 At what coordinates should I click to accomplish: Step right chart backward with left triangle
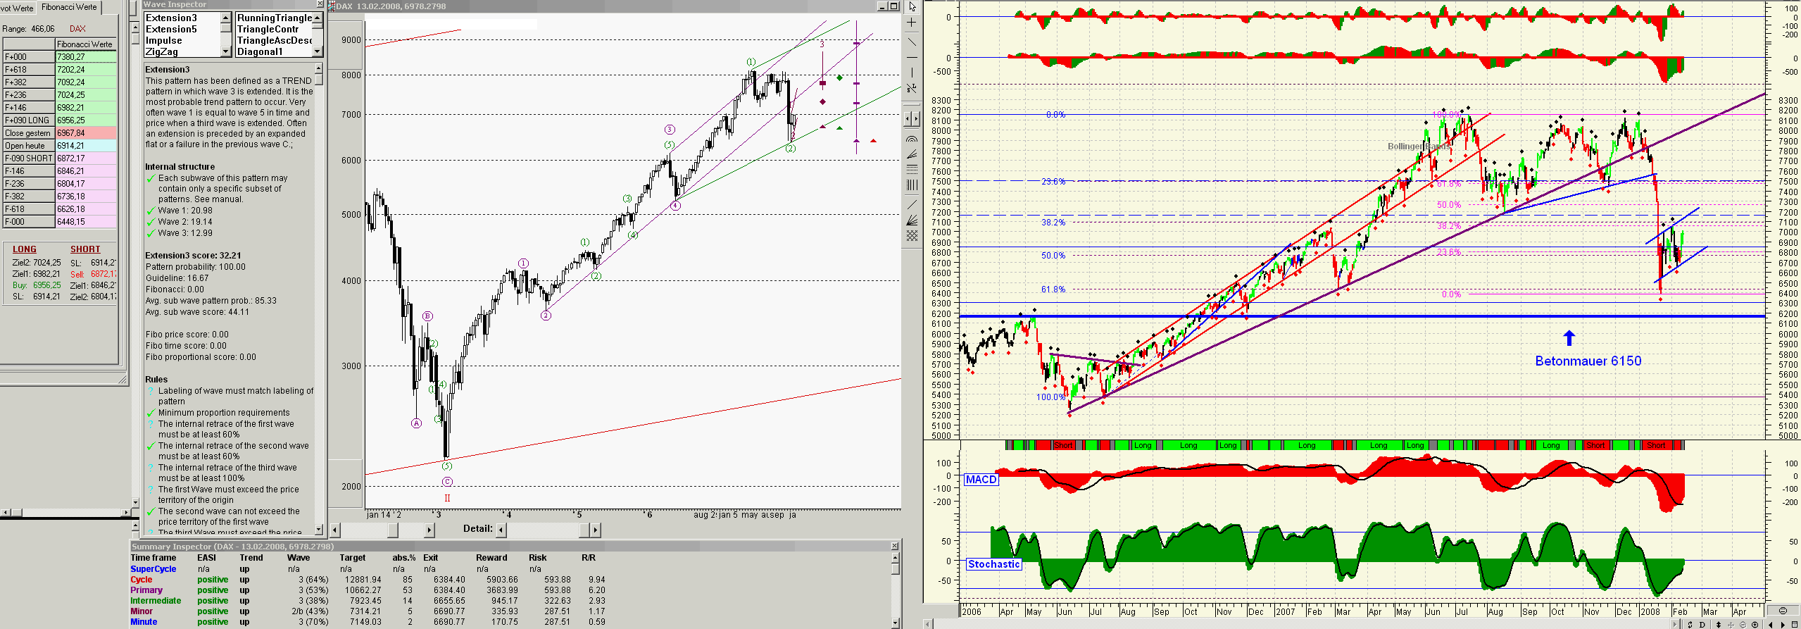click(1771, 625)
